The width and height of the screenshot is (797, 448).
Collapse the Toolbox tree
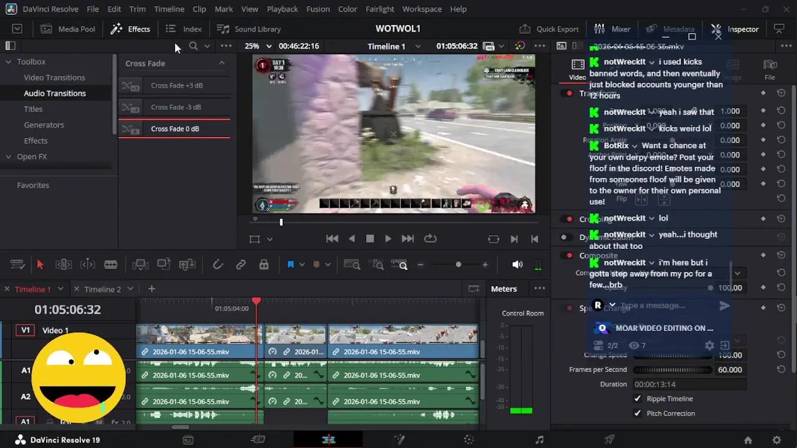tap(9, 62)
